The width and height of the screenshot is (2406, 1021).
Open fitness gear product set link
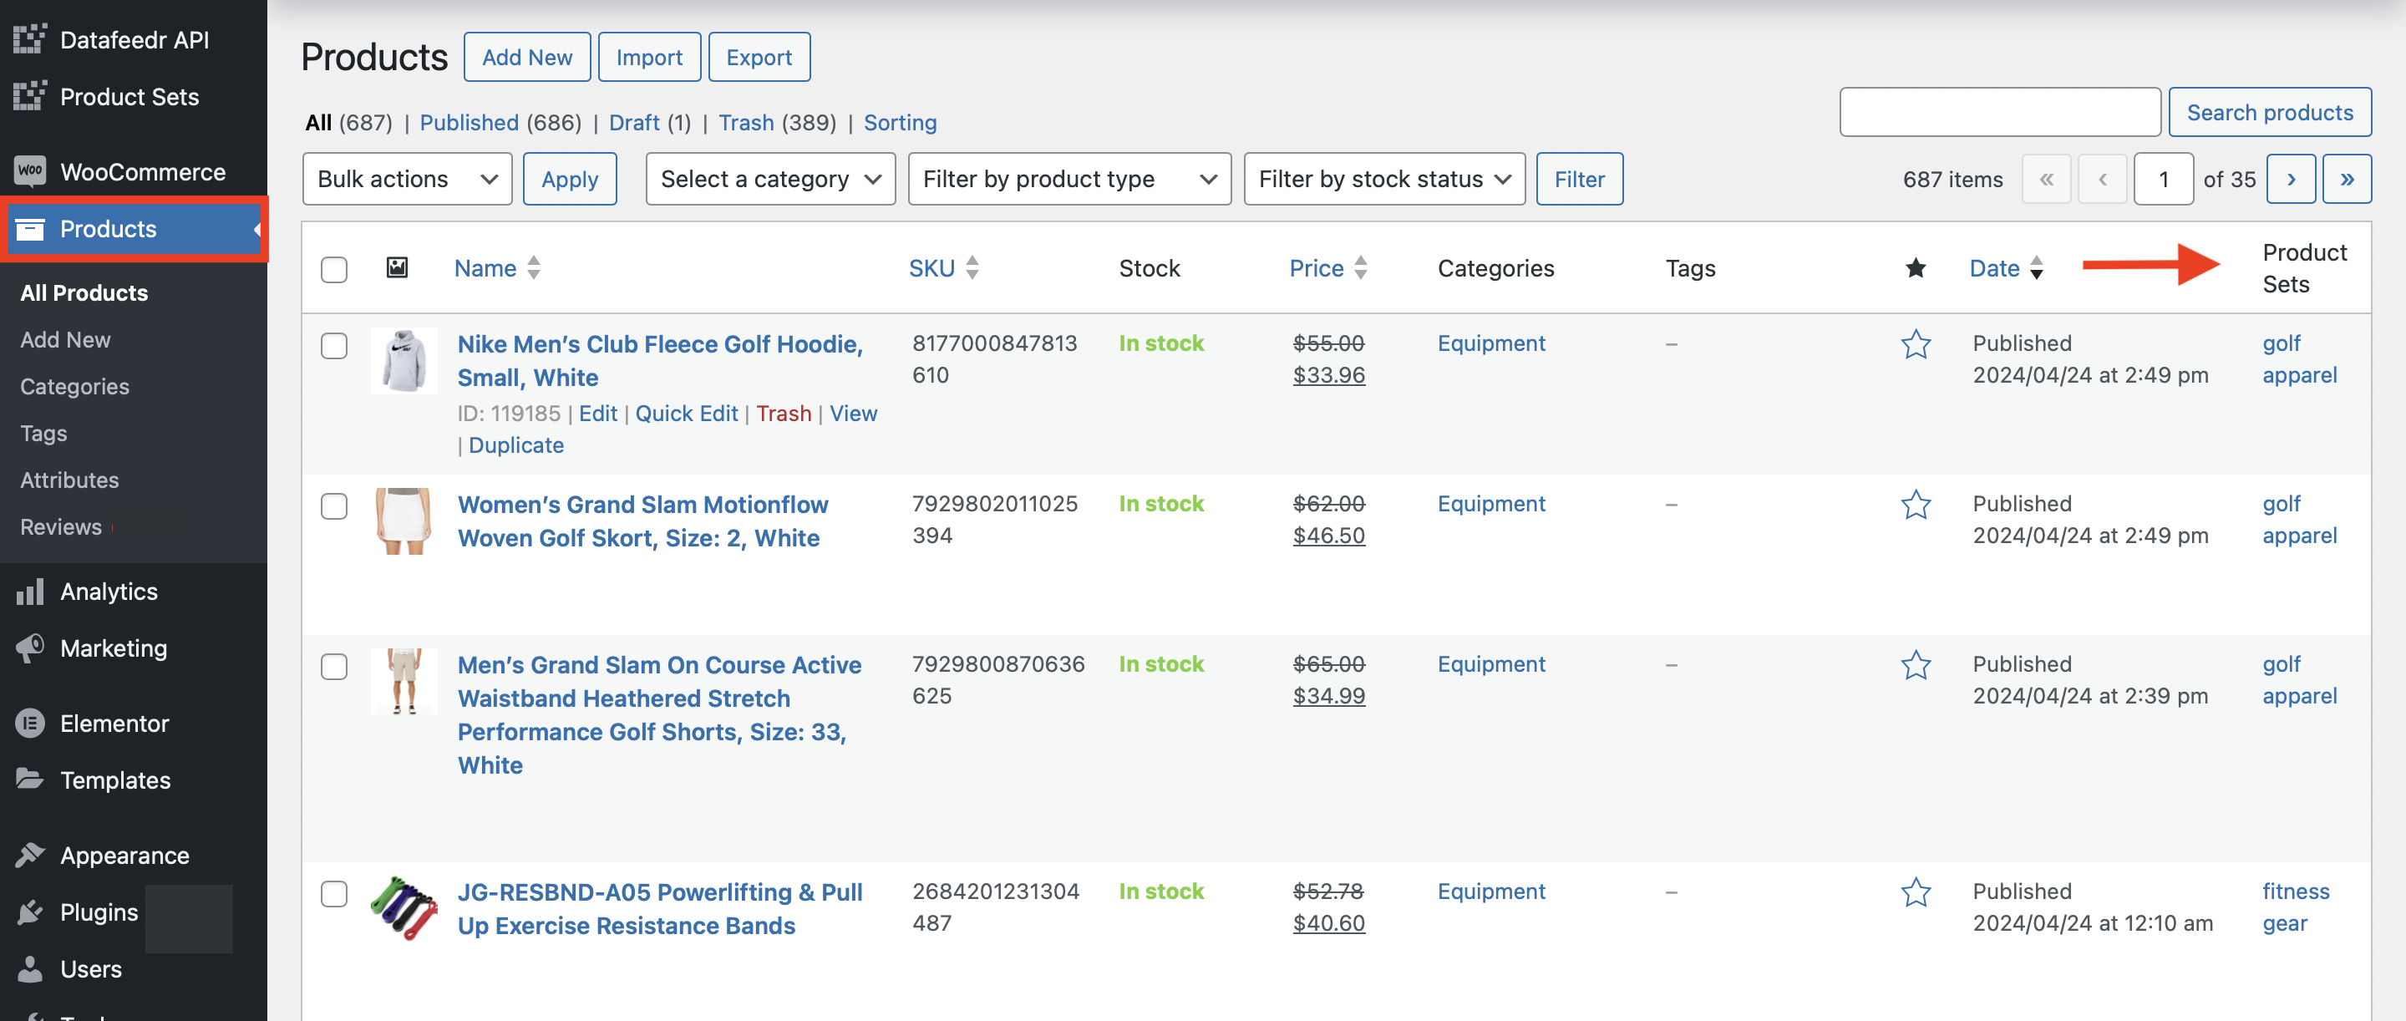(x=2296, y=907)
